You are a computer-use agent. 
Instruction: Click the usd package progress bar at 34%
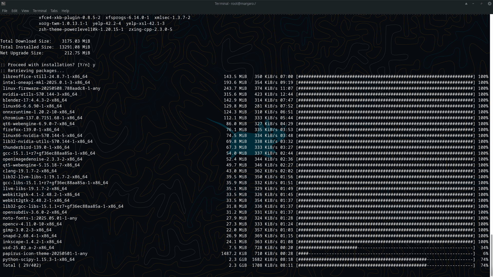[385, 248]
